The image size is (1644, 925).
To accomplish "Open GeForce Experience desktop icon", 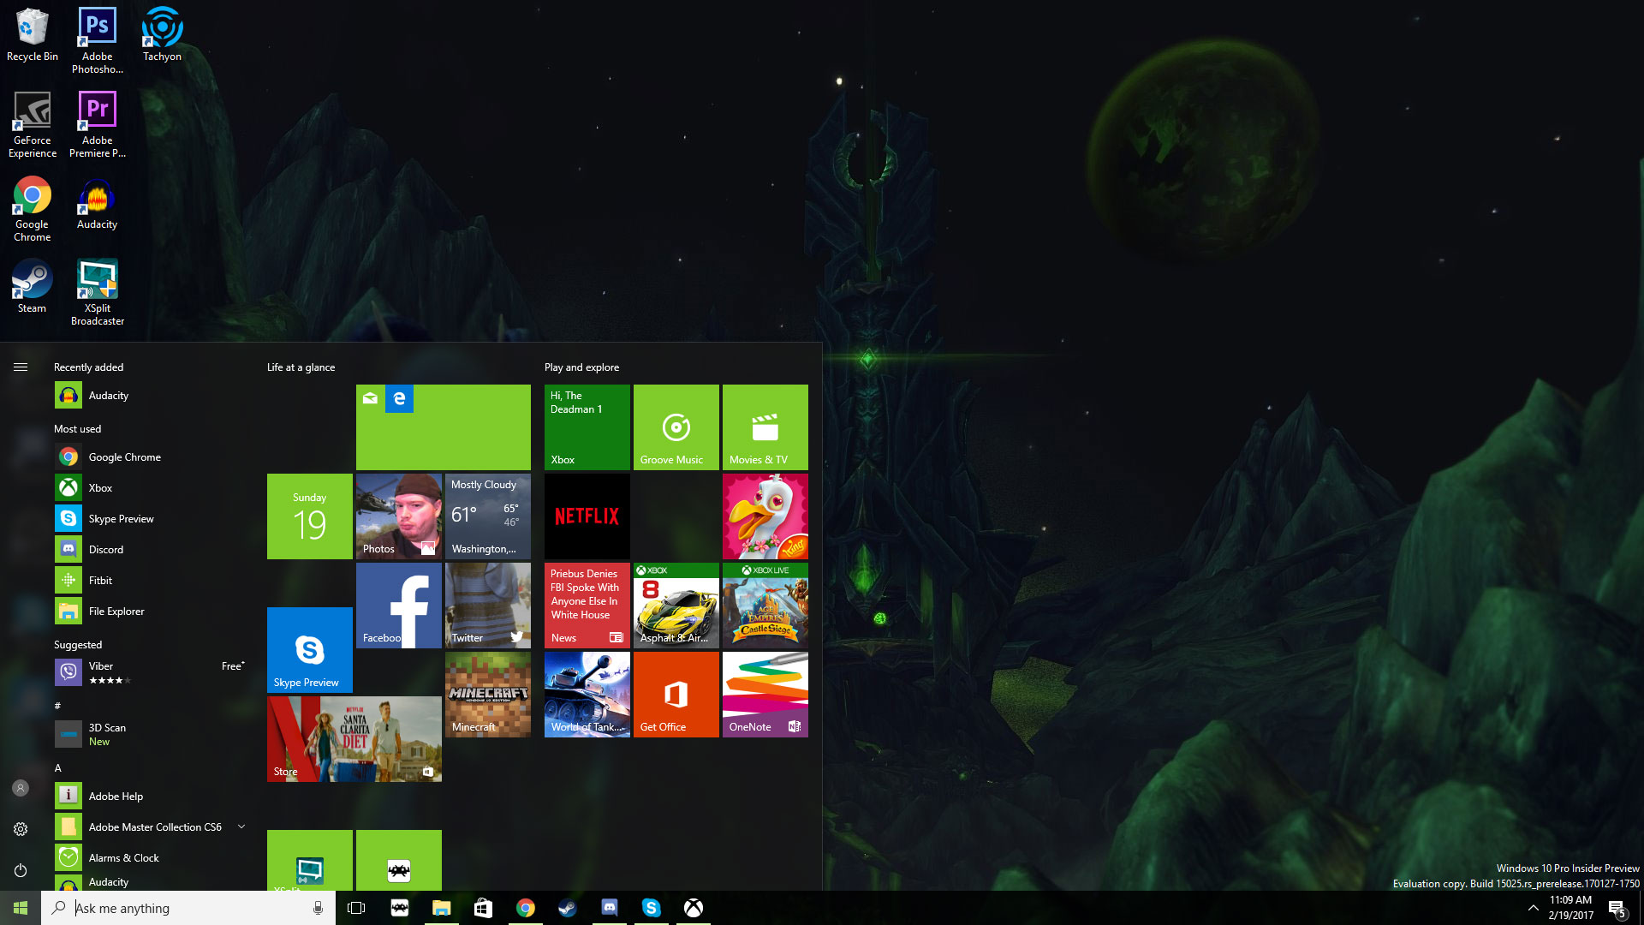I will (32, 125).
